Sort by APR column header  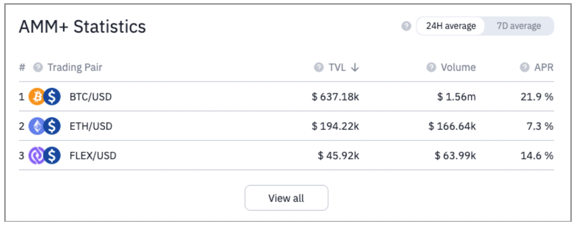544,67
